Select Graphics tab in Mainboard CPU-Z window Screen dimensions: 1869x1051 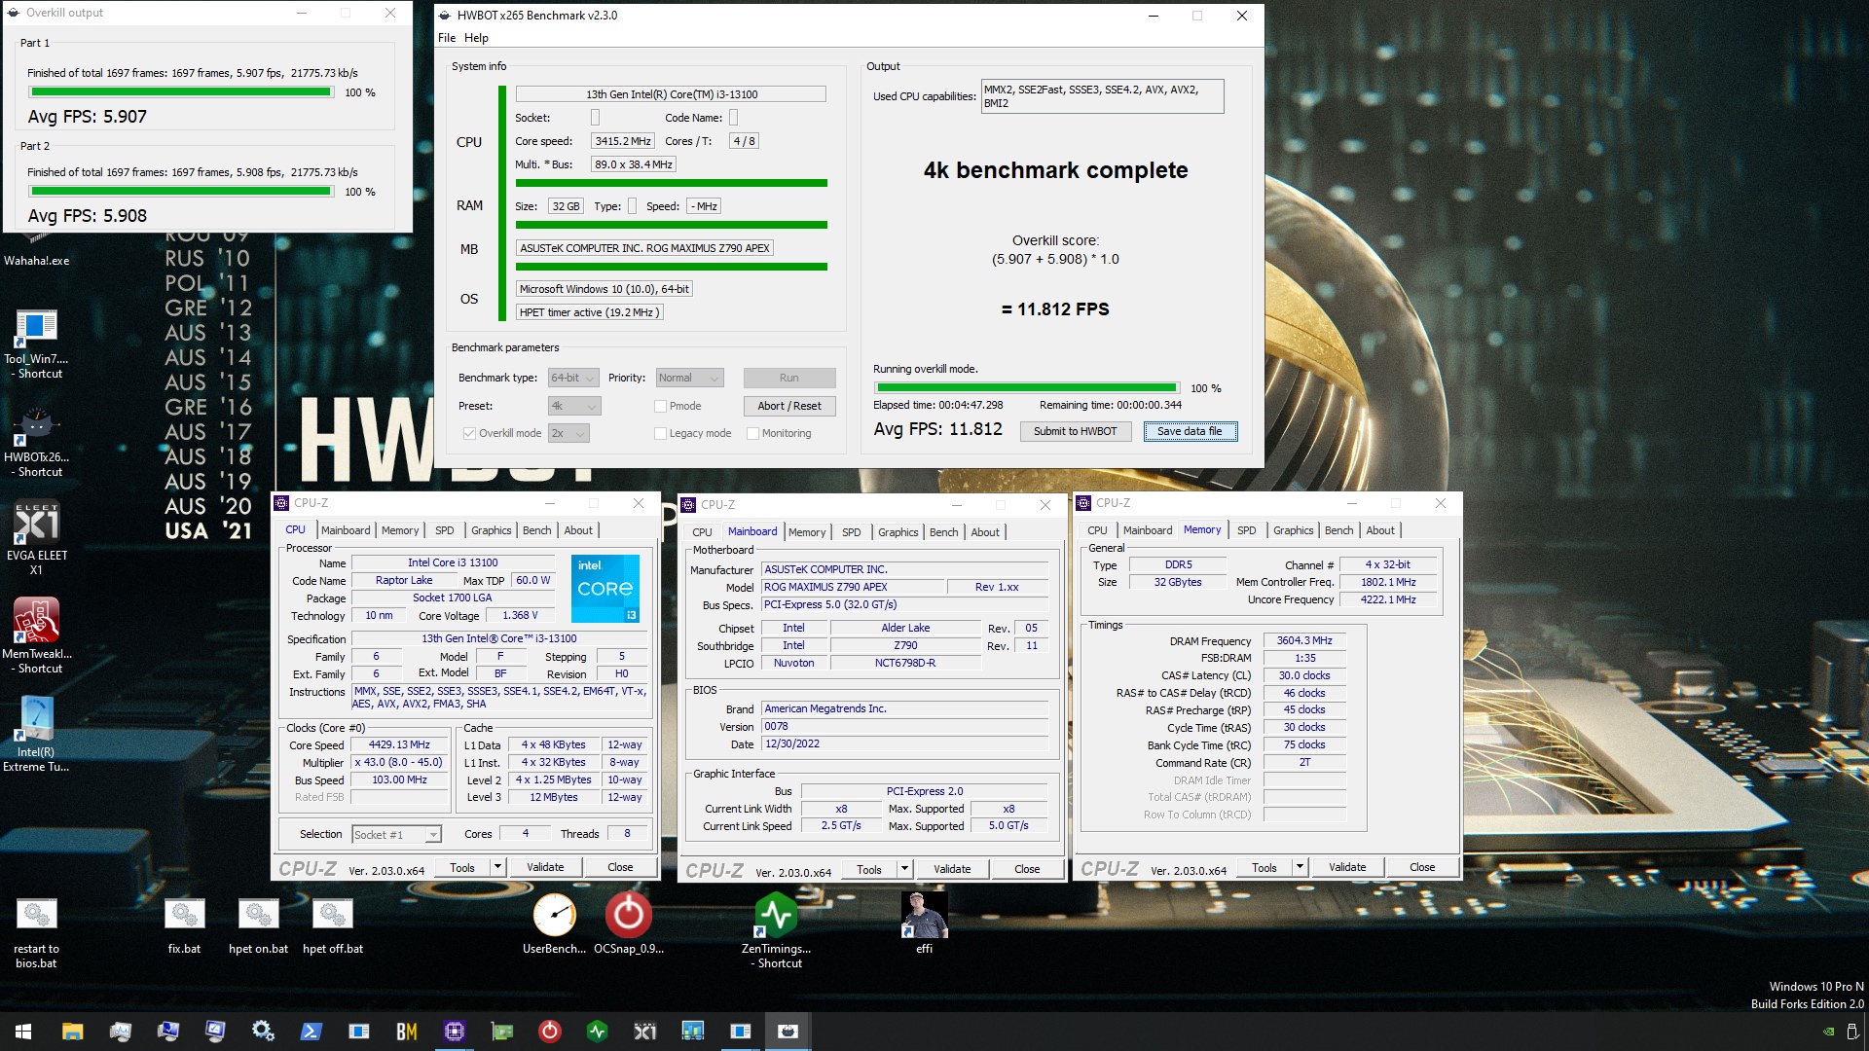click(x=898, y=532)
